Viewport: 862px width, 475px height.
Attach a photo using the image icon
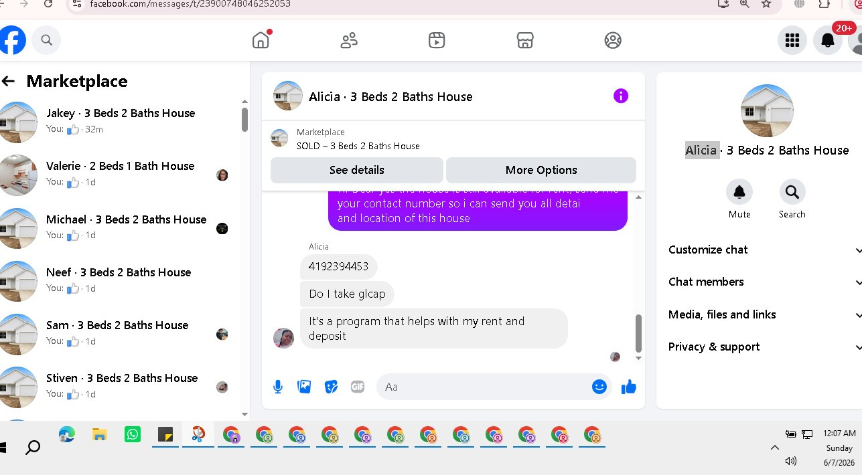click(x=304, y=387)
